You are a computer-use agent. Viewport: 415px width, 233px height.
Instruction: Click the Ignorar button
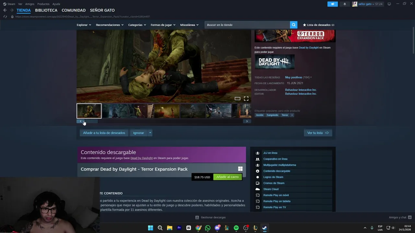pyautogui.click(x=138, y=133)
